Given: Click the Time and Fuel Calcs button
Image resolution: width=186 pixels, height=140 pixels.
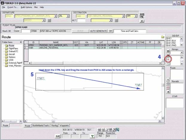Looking at the screenshot, I should [129, 31].
